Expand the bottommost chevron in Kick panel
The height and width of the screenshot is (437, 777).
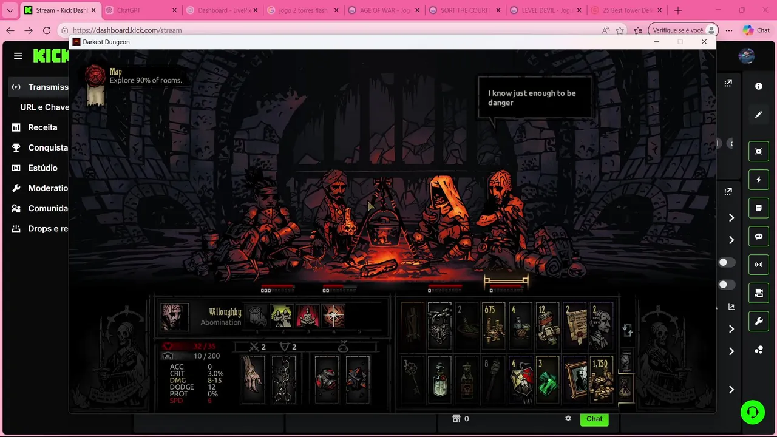coord(731,390)
